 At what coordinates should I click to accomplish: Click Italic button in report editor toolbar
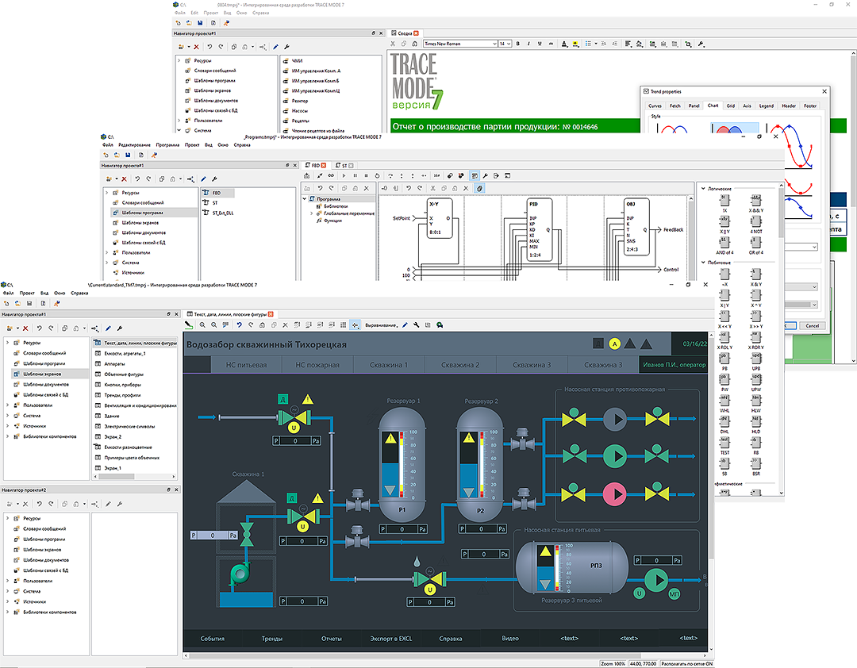528,44
